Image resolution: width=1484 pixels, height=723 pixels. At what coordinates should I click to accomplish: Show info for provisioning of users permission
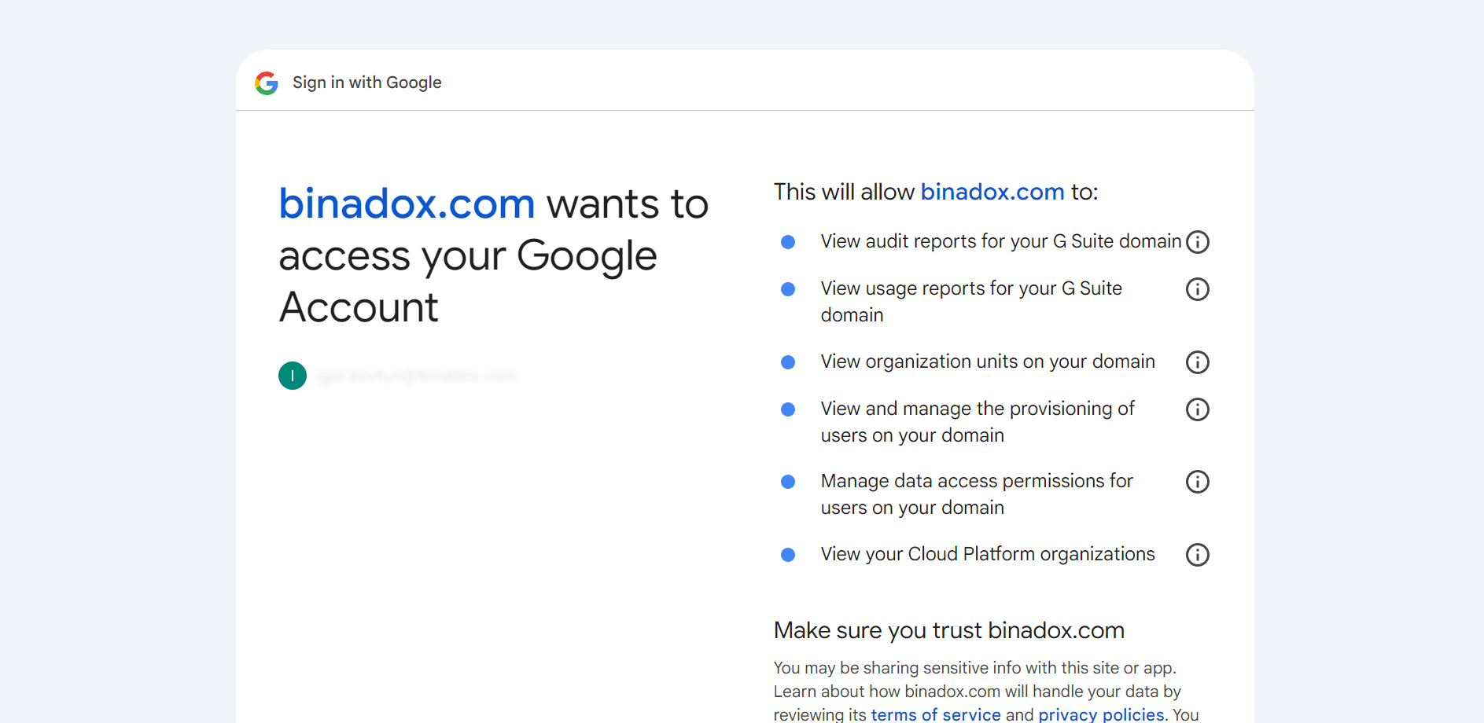(1197, 409)
